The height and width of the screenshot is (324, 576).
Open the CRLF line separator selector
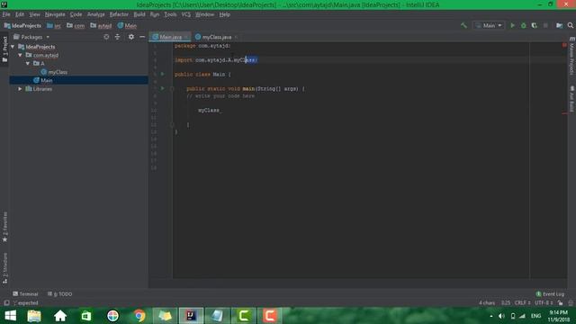coord(522,303)
